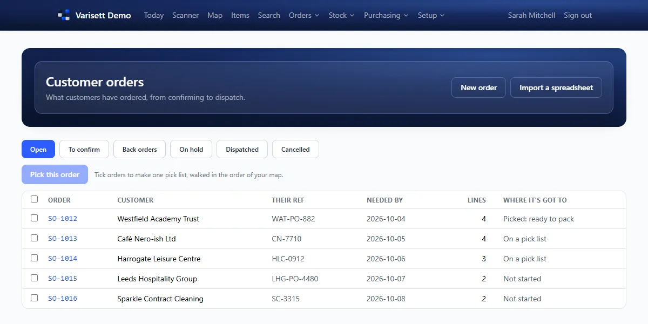The image size is (648, 324).
Task: Click On a pick list status for SO-1013
Action: 525,239
